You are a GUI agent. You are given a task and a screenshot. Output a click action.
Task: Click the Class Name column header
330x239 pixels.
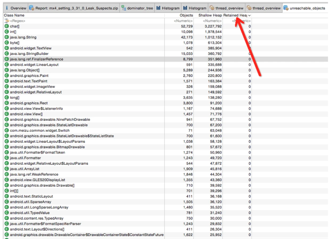tap(14, 15)
